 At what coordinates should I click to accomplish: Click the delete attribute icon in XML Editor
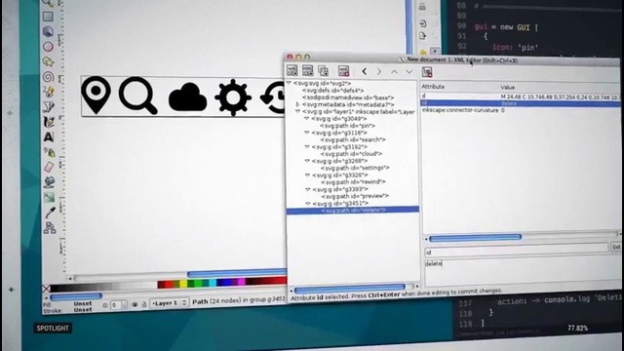click(x=427, y=72)
